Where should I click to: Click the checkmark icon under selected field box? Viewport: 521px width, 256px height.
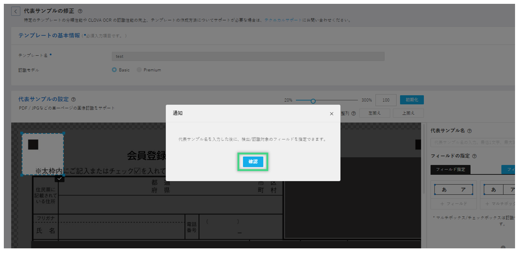[x=60, y=179]
